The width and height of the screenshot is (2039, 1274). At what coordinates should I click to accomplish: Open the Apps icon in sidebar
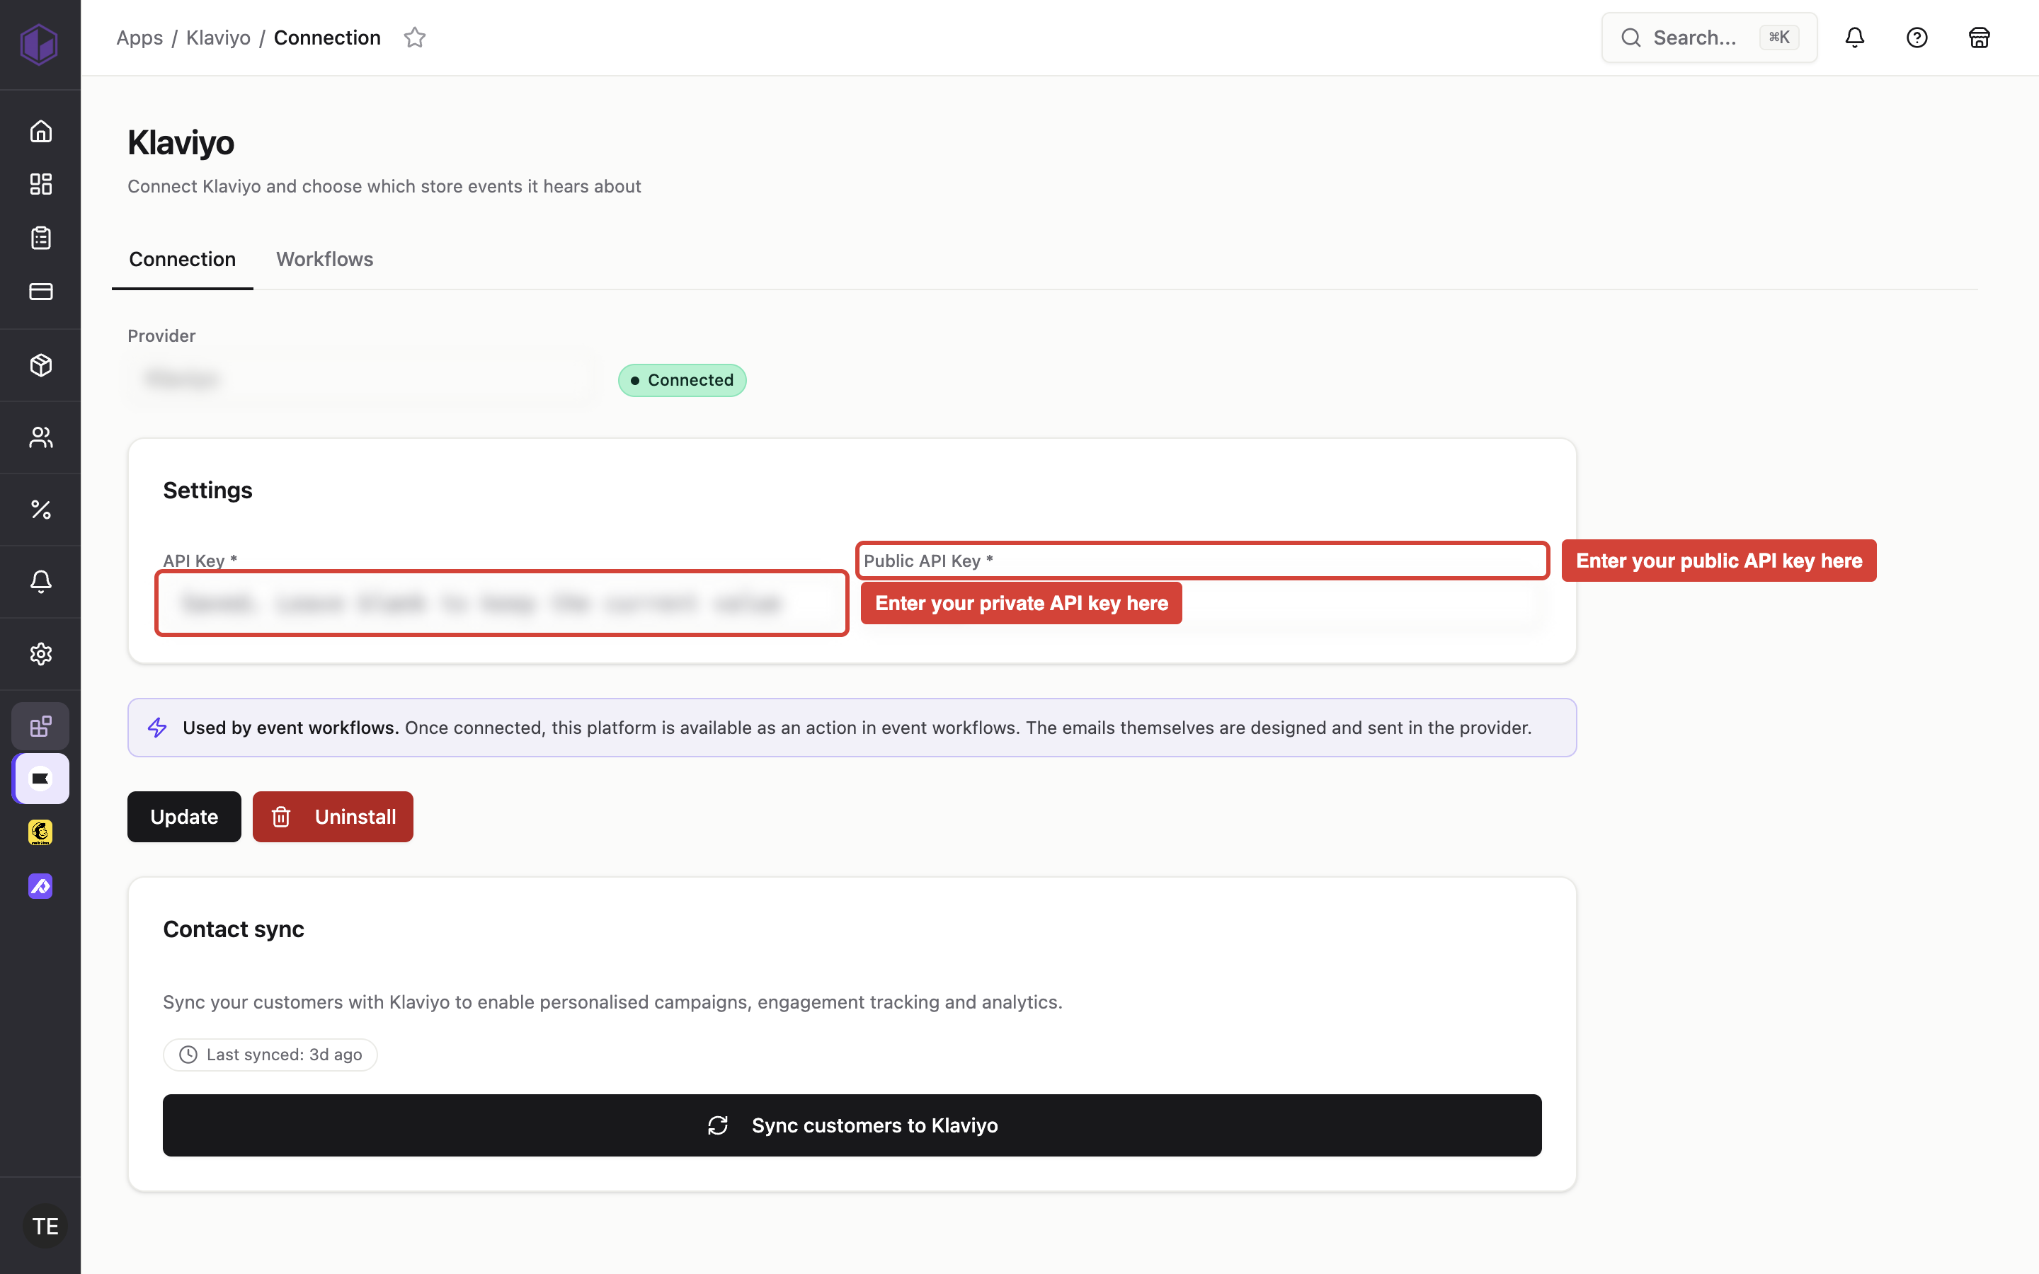pyautogui.click(x=40, y=725)
